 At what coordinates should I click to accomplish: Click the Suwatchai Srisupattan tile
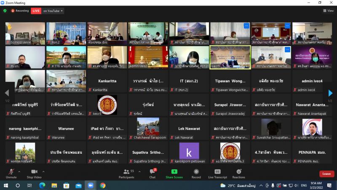[271, 129]
